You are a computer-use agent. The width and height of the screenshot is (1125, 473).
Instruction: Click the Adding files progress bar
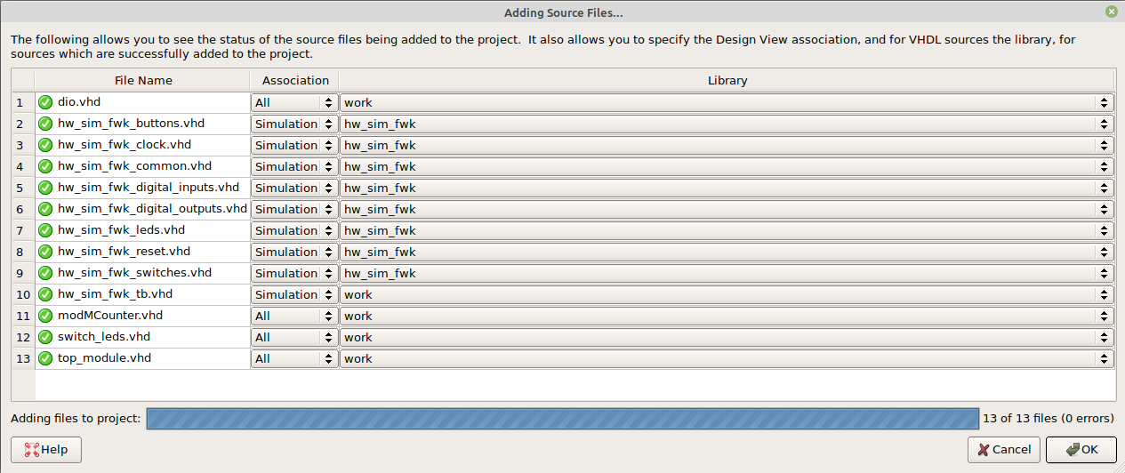[562, 419]
